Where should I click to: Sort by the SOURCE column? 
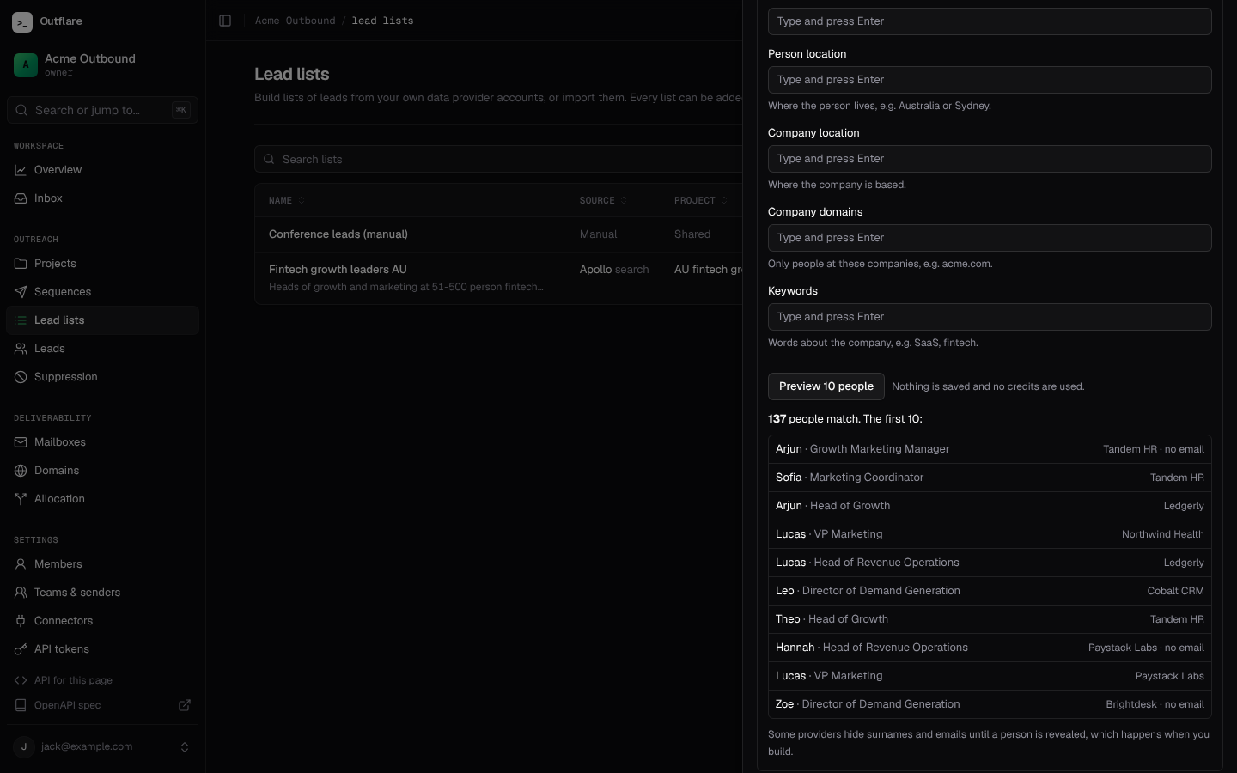(604, 201)
